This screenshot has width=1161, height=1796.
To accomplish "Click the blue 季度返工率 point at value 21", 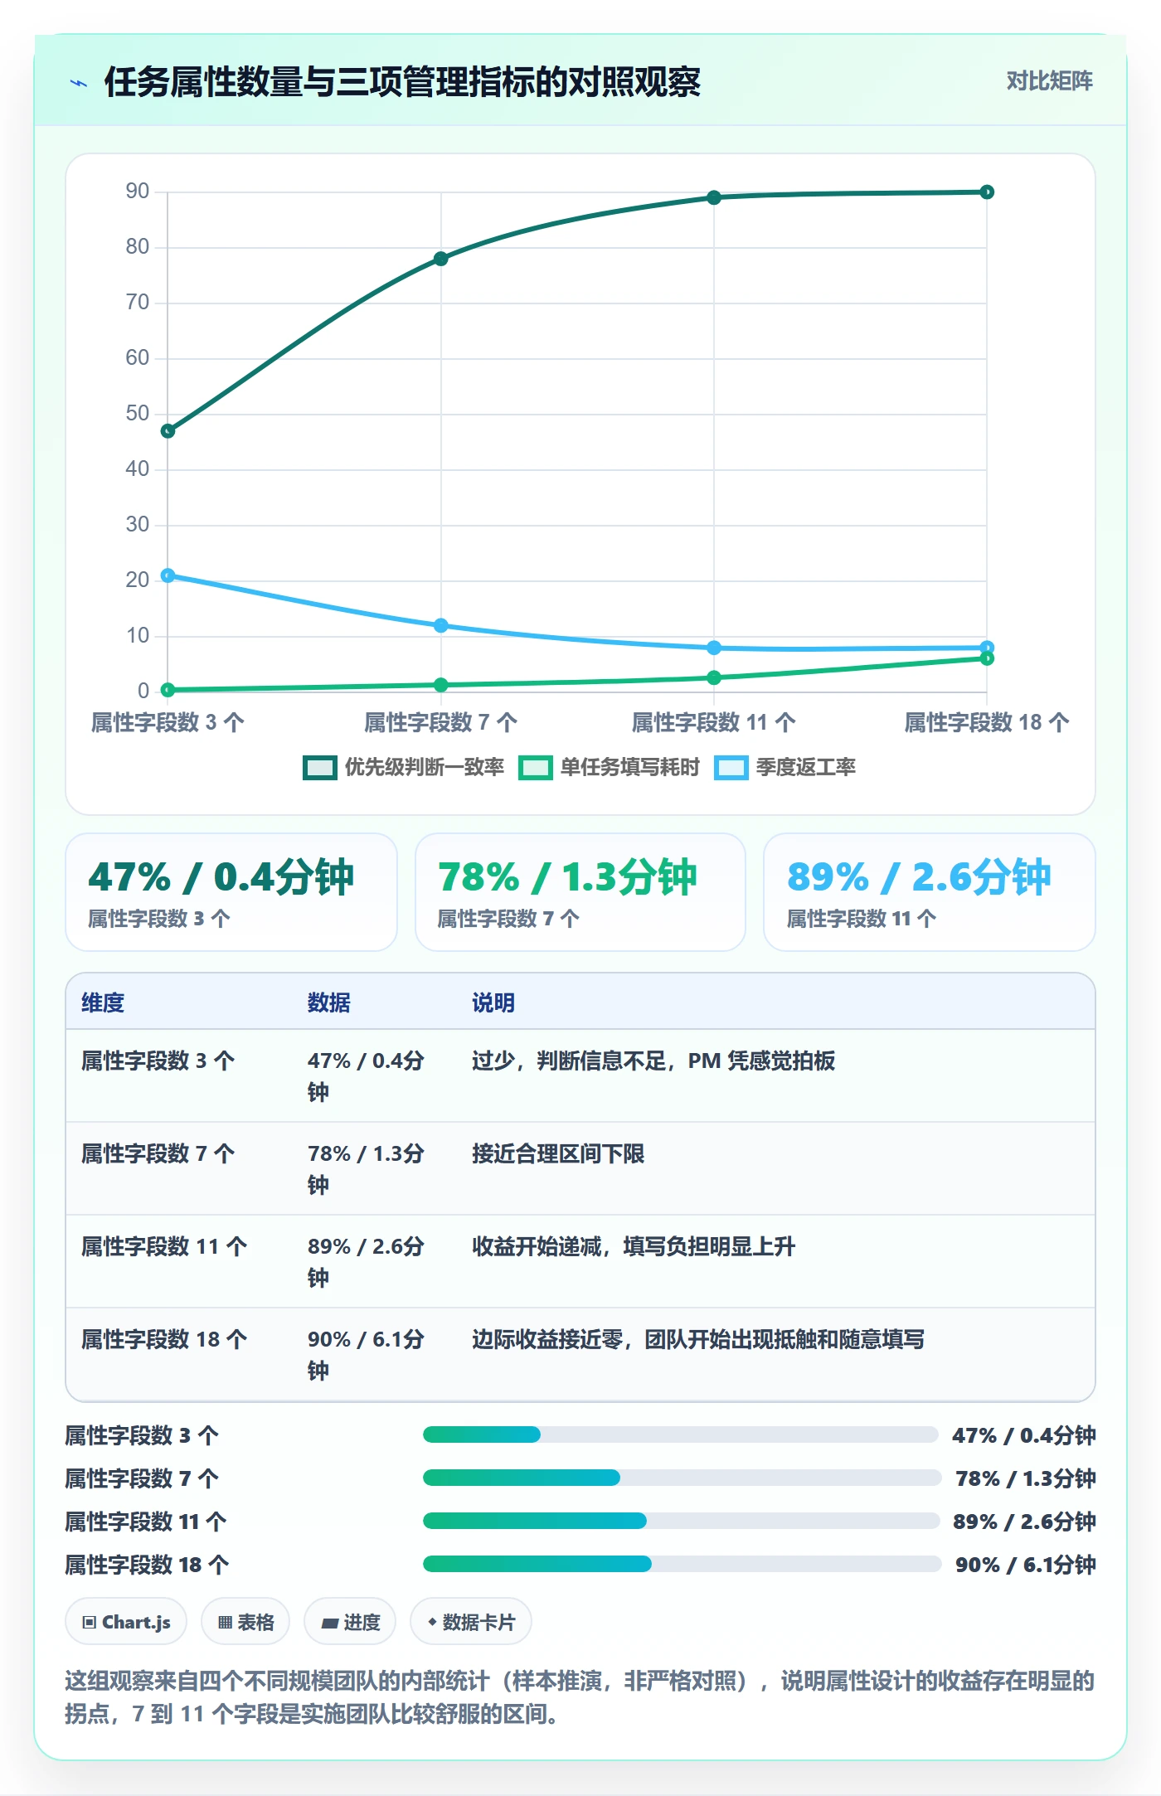I will [x=168, y=575].
